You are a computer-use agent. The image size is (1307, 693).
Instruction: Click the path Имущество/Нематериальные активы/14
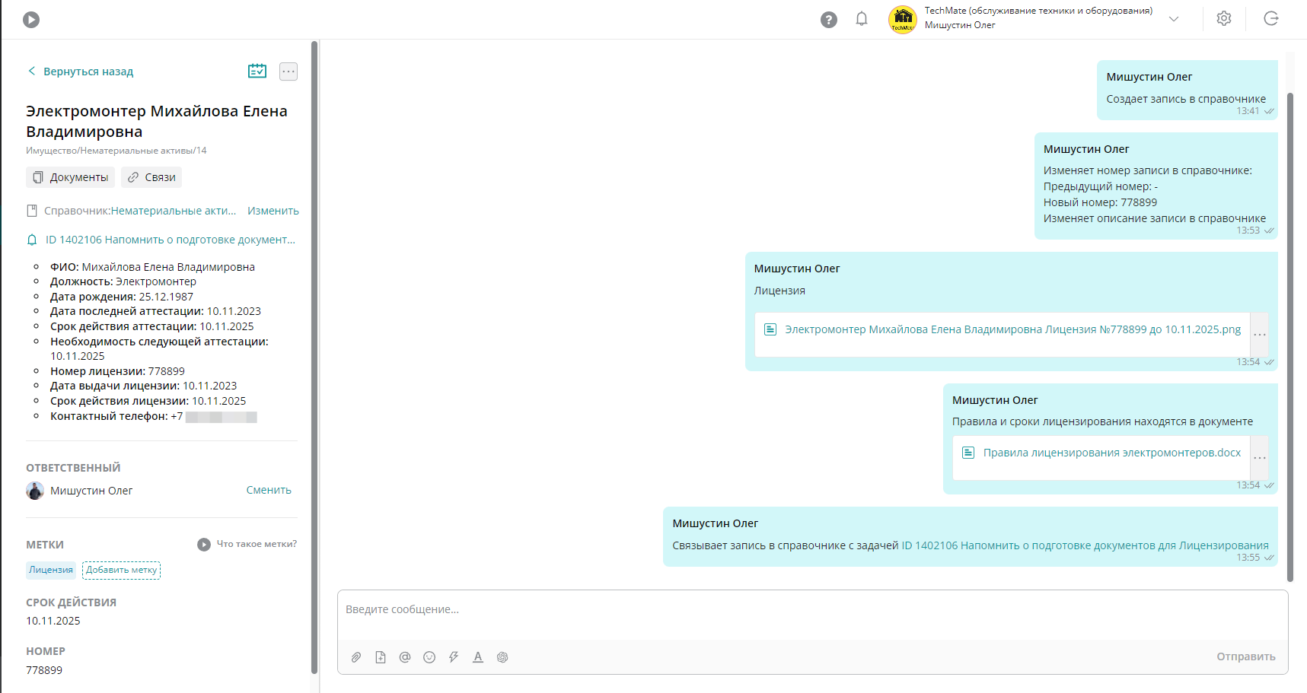click(x=116, y=151)
